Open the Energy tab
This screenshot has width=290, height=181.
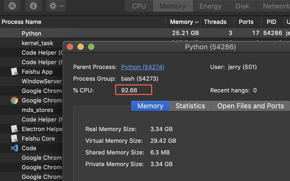(210, 6)
